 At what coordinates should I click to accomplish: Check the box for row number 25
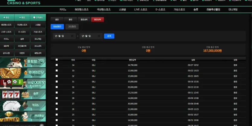[56, 115]
